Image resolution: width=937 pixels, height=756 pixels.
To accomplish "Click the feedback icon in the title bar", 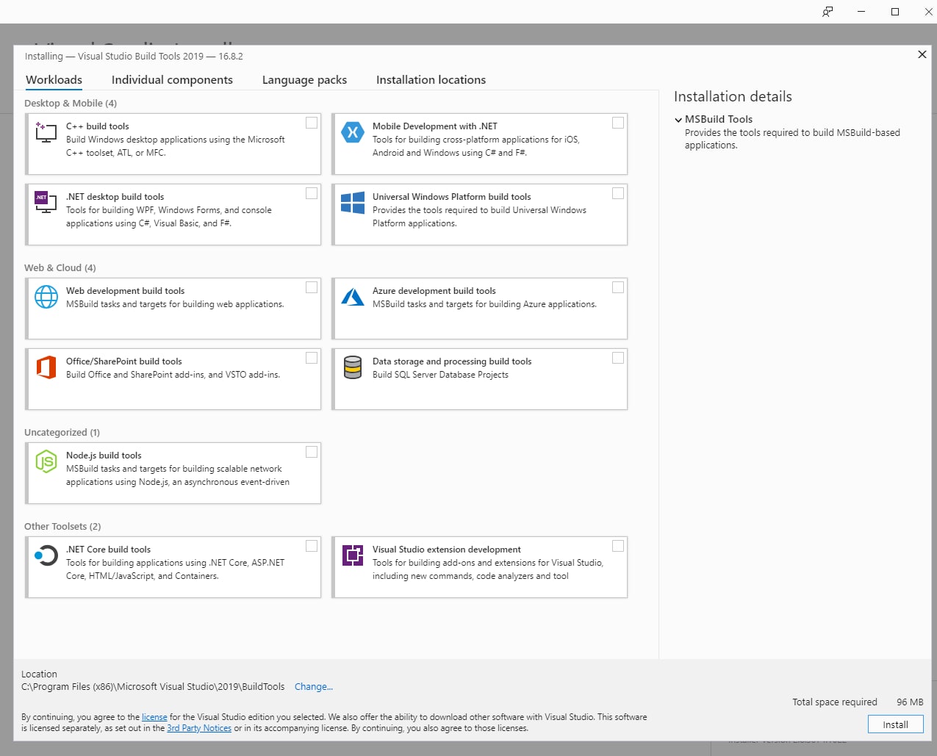I will pos(827,12).
